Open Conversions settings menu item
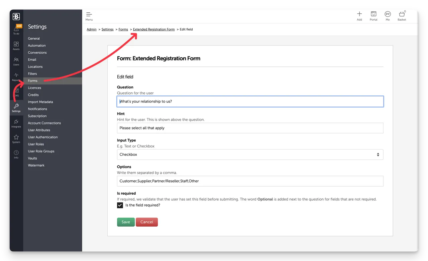 pos(37,52)
